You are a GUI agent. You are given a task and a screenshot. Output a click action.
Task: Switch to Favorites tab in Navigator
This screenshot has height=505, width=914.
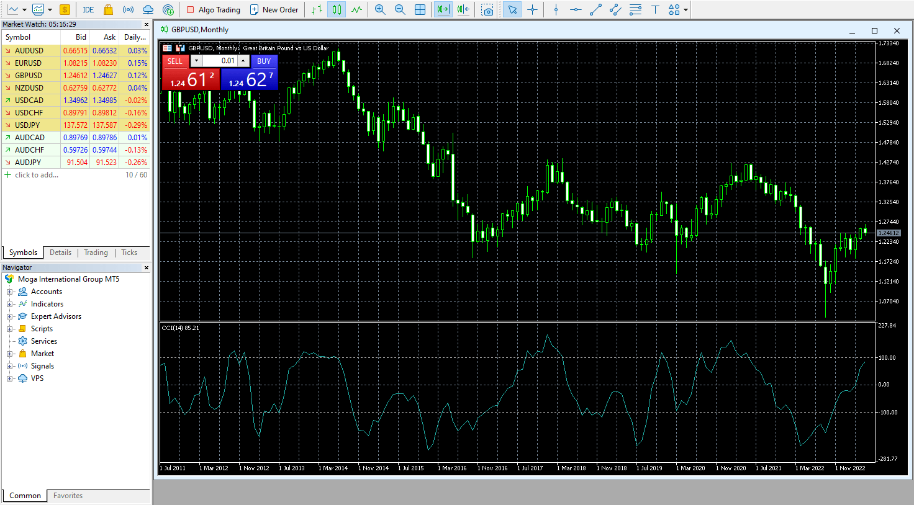tap(68, 496)
